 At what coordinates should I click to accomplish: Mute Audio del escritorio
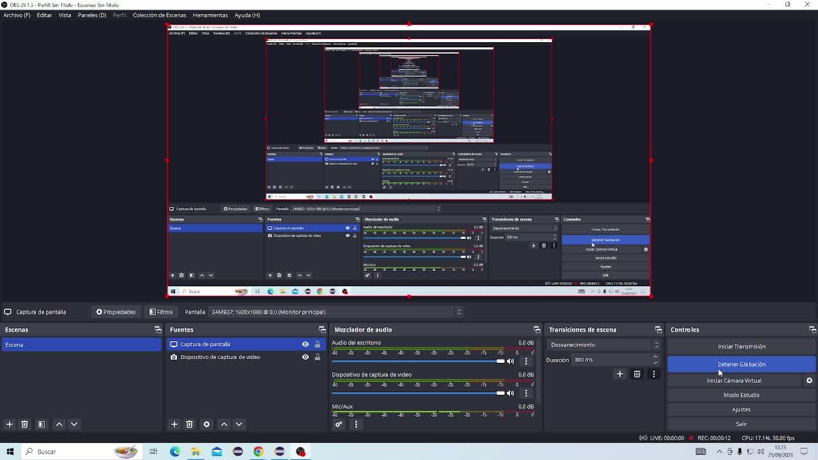click(511, 361)
